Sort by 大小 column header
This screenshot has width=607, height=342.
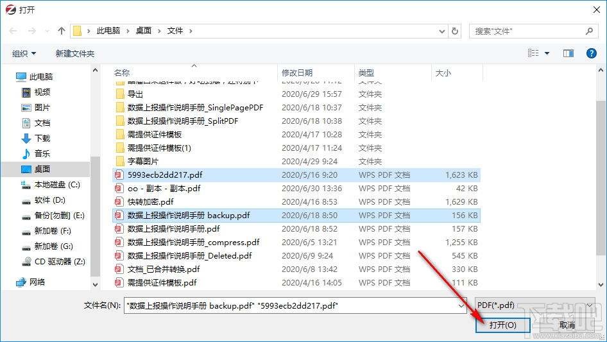tap(443, 73)
